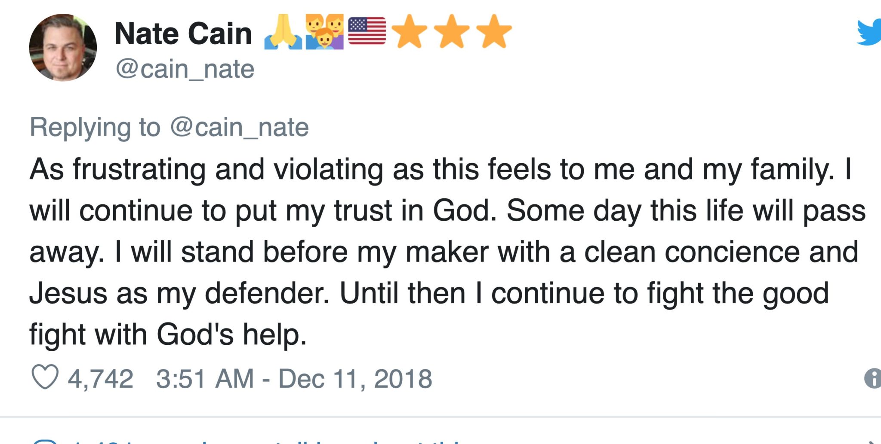
Task: Click the Twitter bird logo
Action: click(870, 33)
